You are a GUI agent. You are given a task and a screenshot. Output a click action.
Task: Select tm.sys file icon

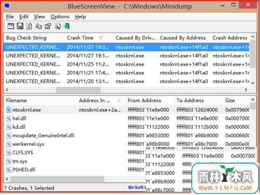point(8,161)
